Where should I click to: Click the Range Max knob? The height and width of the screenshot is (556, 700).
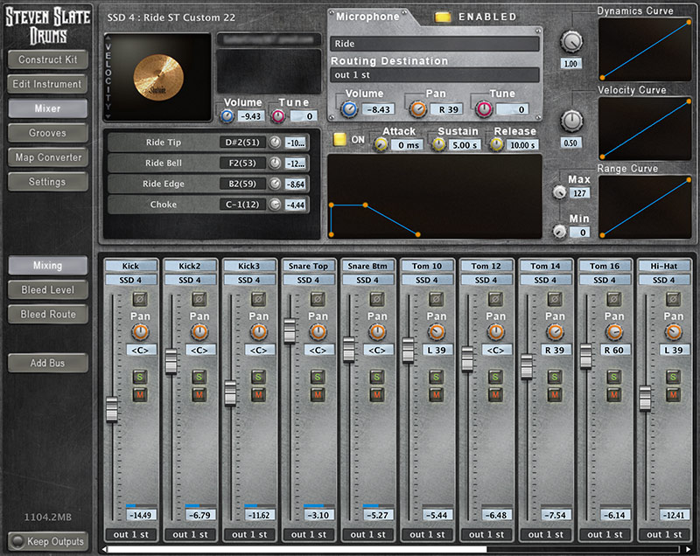click(559, 192)
